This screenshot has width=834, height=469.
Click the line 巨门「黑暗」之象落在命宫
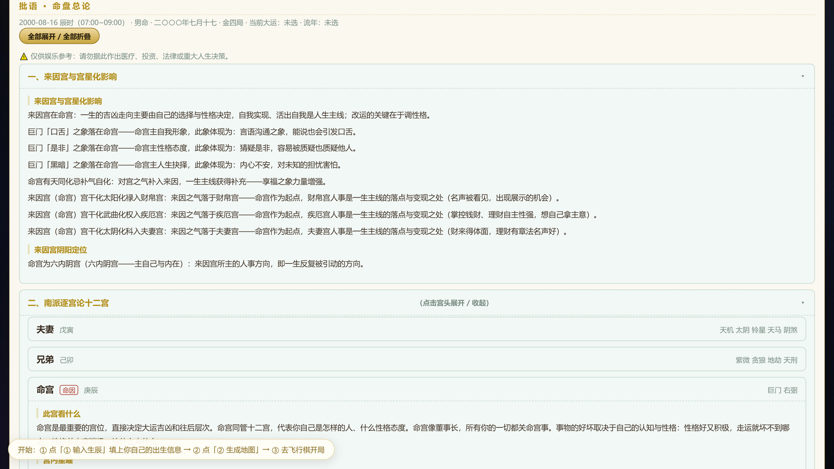tap(186, 165)
